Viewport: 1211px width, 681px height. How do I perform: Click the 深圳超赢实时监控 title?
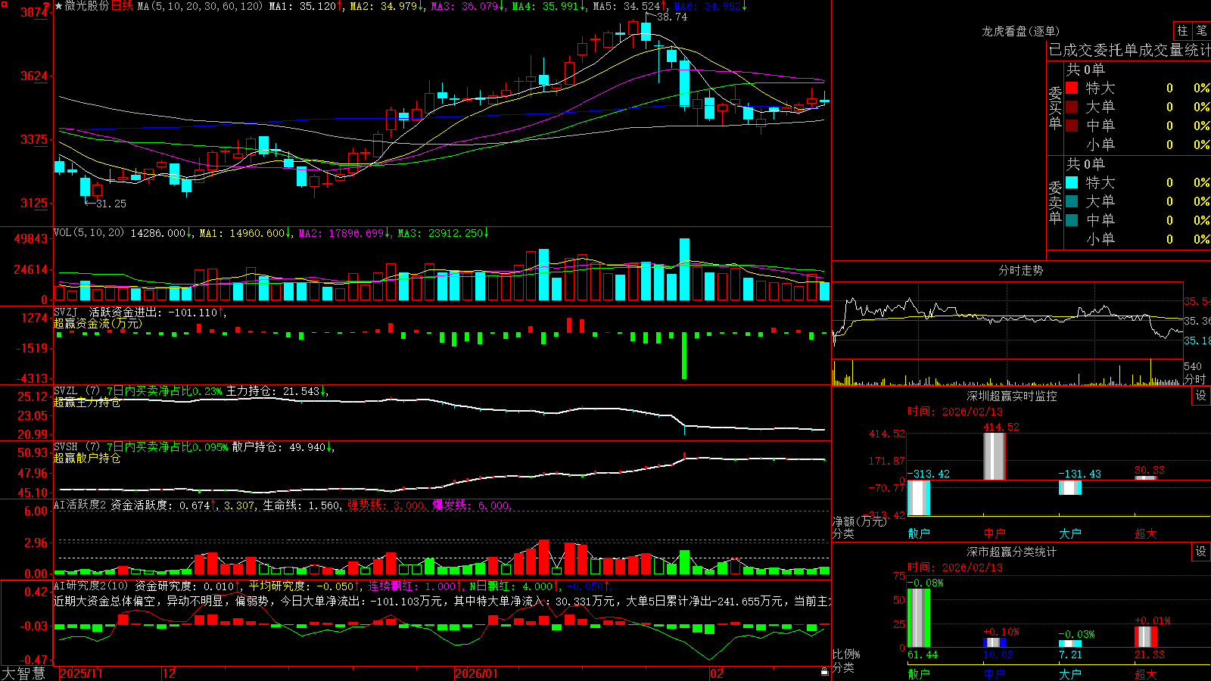pos(1011,396)
